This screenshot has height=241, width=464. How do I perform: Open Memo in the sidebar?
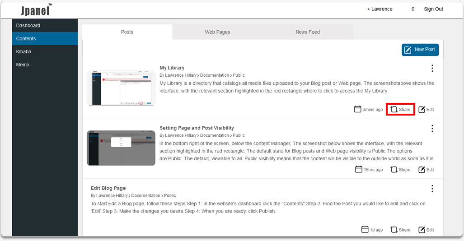[45, 65]
